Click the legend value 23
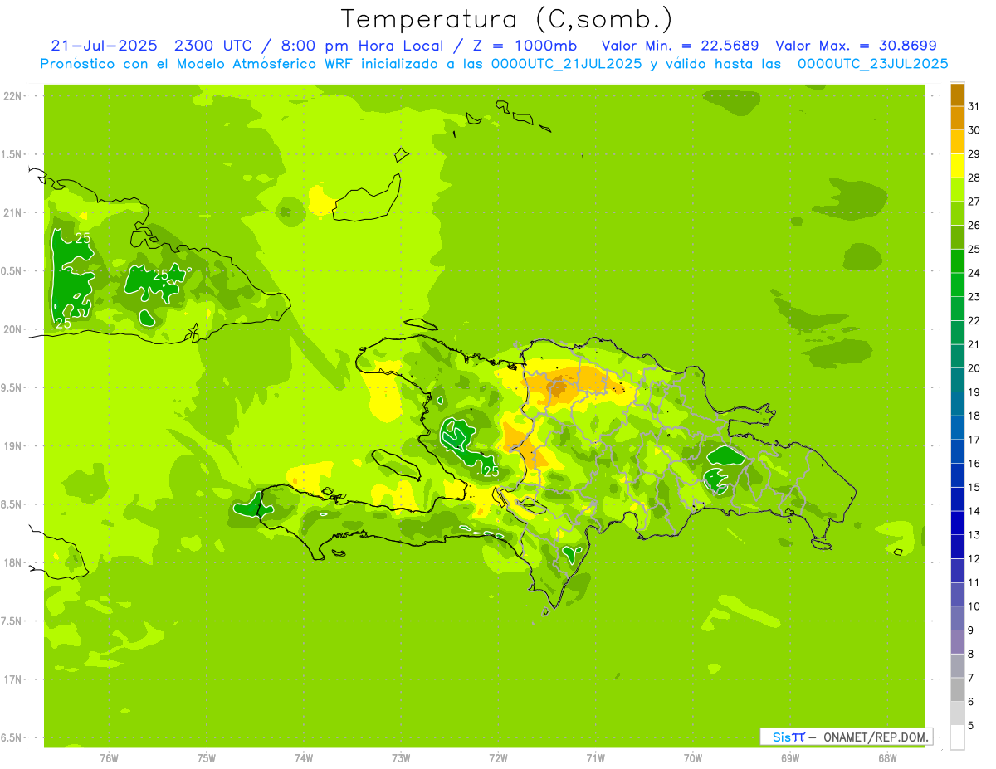Screen dimensions: 996x769 click(974, 296)
